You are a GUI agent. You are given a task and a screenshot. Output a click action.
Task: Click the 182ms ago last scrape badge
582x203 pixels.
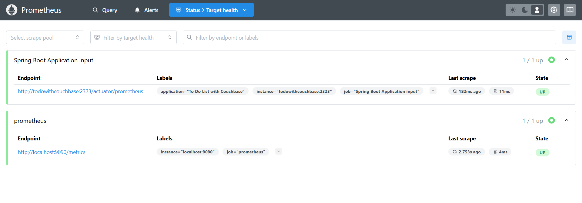[x=467, y=91]
